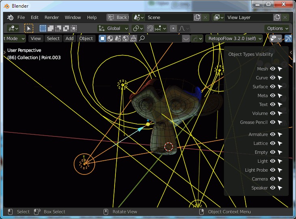Expand the sidebar with arrow at right edge
This screenshot has width=296, height=219.
pos(291,53)
